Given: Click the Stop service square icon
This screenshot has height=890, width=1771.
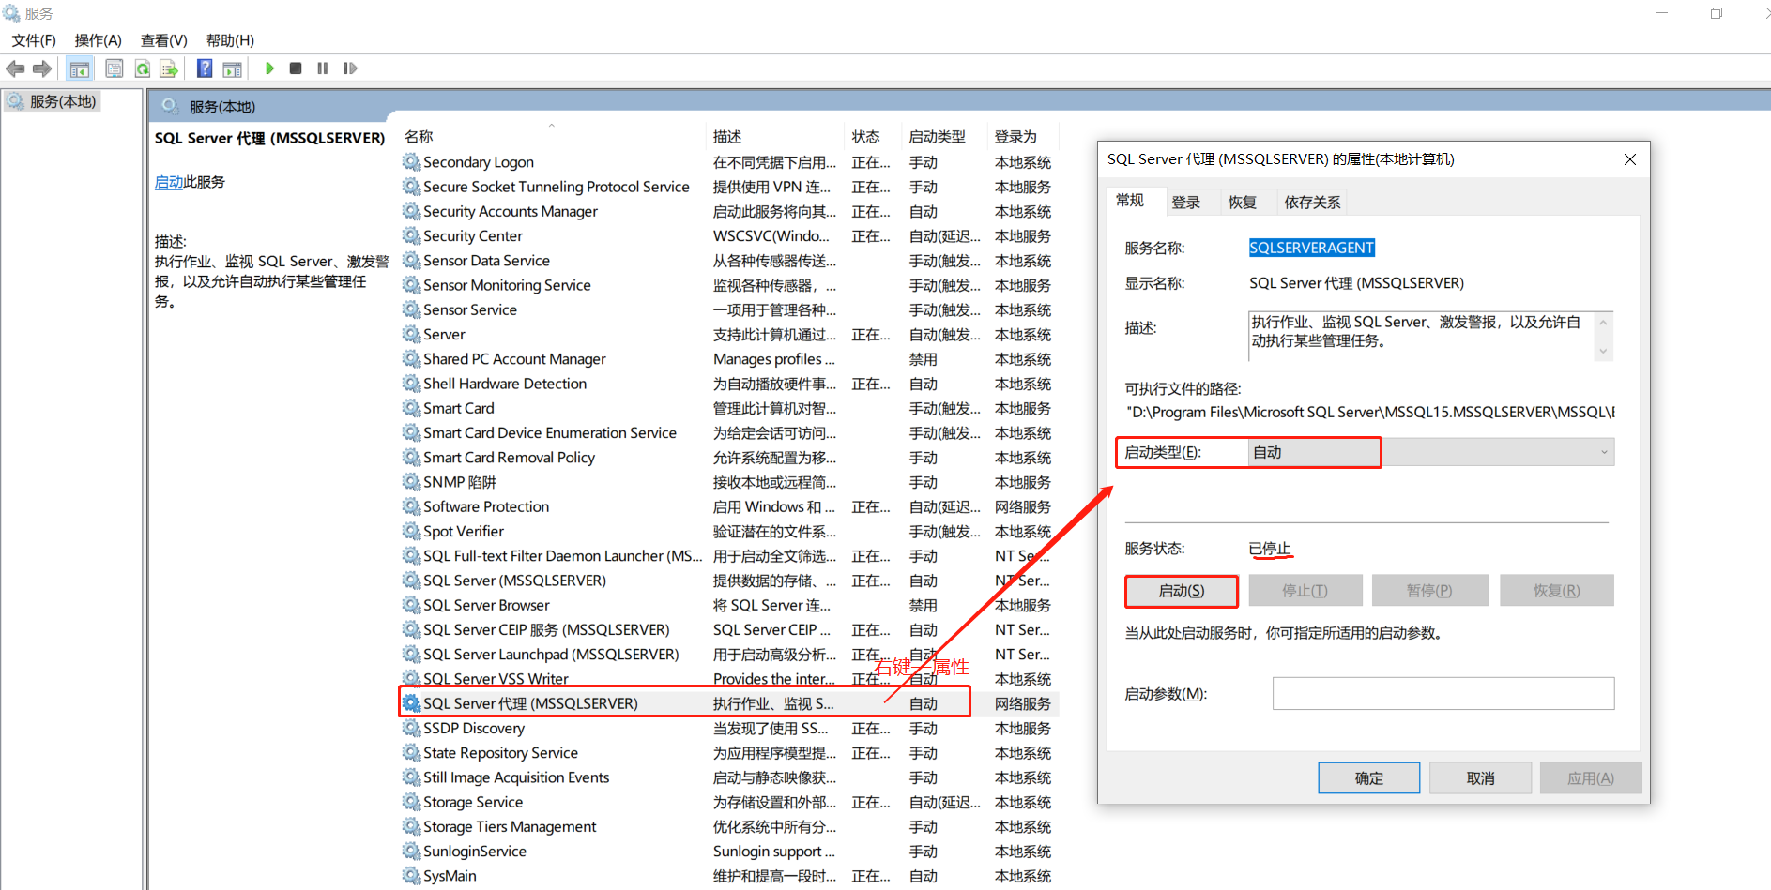Looking at the screenshot, I should (296, 68).
